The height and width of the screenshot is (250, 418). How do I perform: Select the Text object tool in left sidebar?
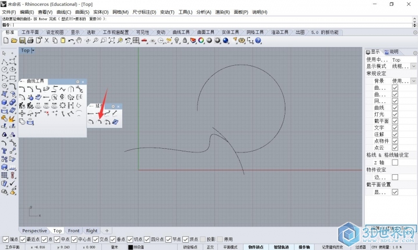(4, 151)
